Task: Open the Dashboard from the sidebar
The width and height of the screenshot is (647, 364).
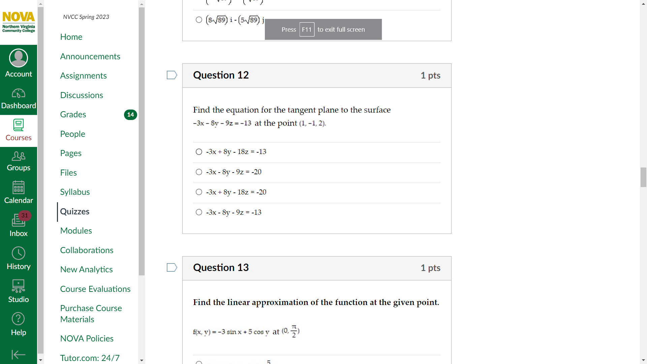Action: point(19,98)
